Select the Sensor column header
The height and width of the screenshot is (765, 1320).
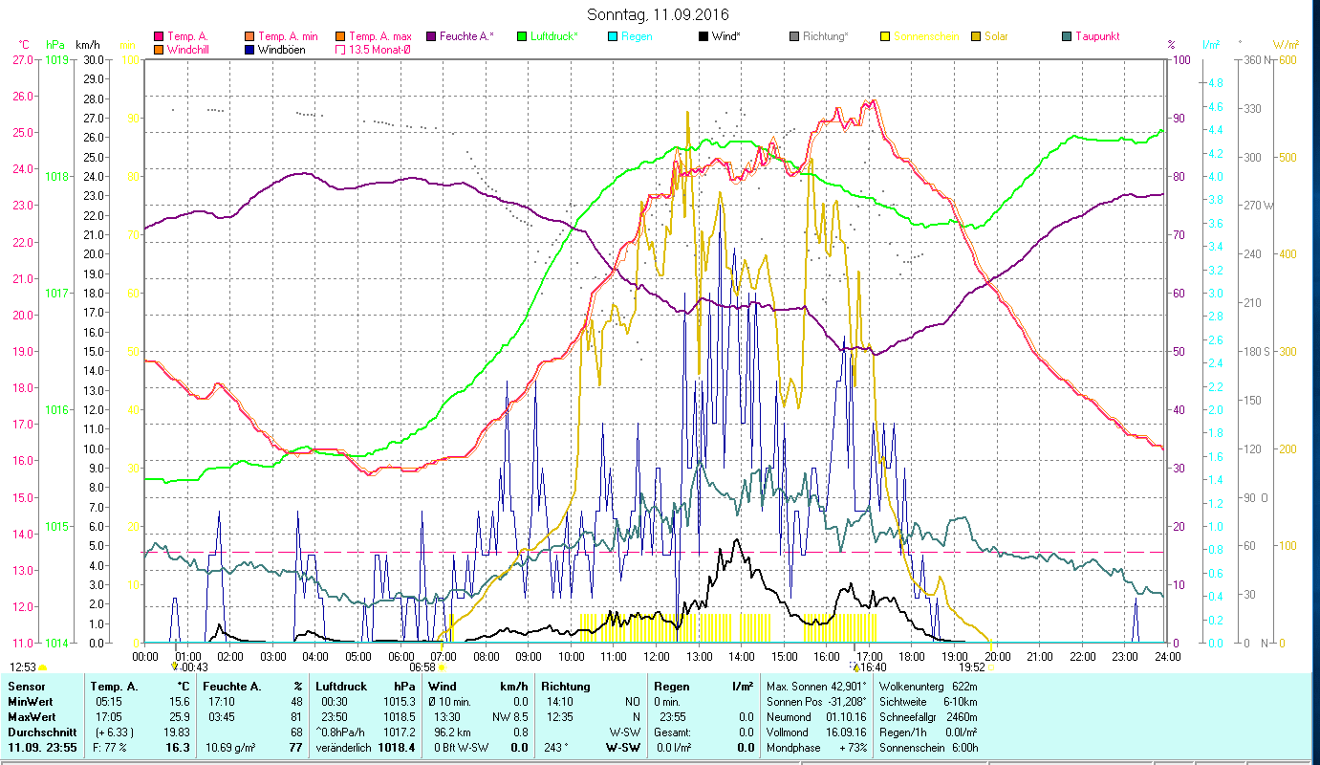point(26,687)
